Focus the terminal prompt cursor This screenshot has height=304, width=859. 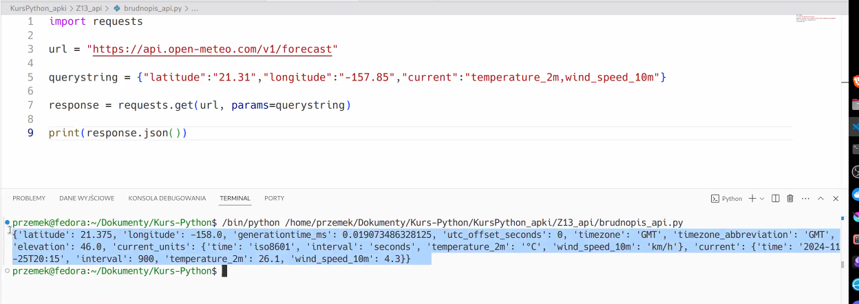click(x=223, y=271)
